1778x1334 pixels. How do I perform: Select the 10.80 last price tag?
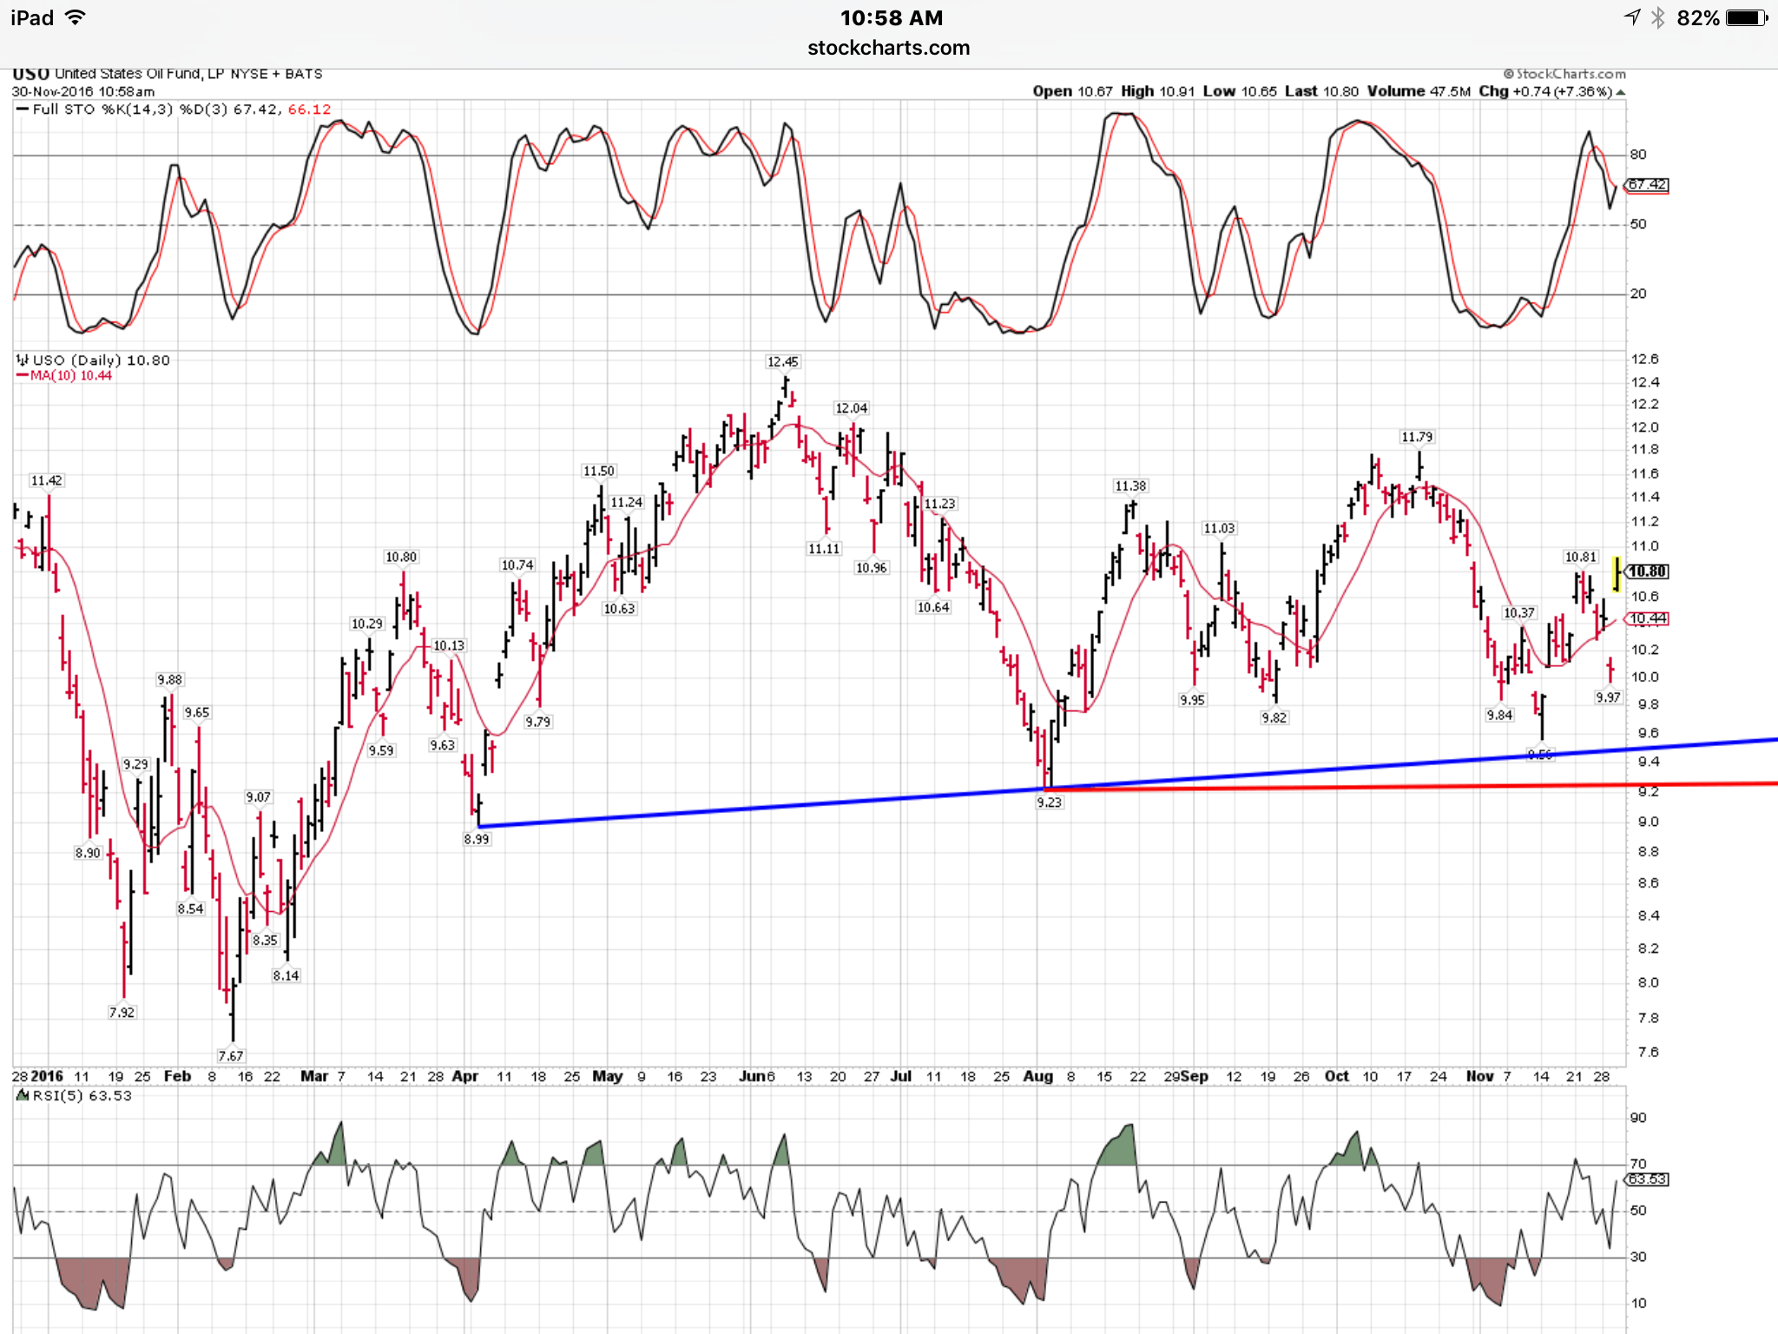point(1647,571)
